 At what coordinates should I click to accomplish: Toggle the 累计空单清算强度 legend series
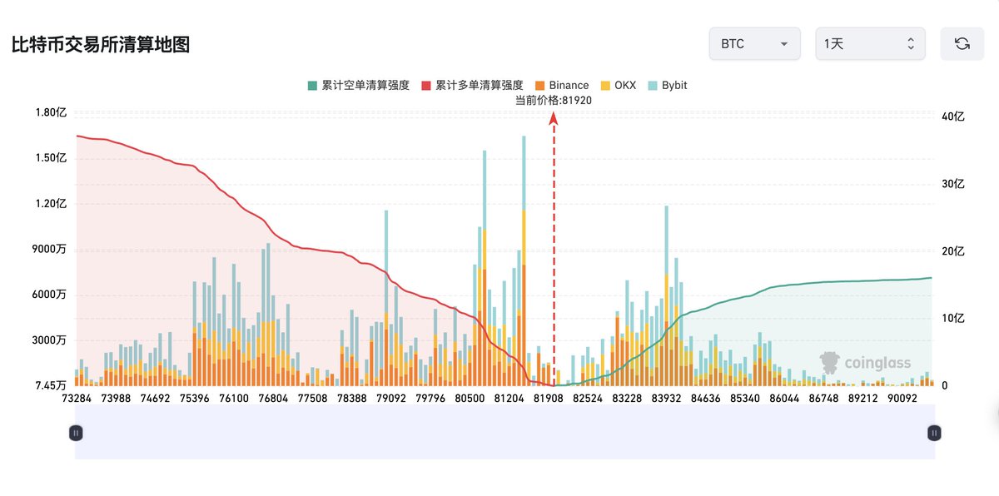[358, 85]
